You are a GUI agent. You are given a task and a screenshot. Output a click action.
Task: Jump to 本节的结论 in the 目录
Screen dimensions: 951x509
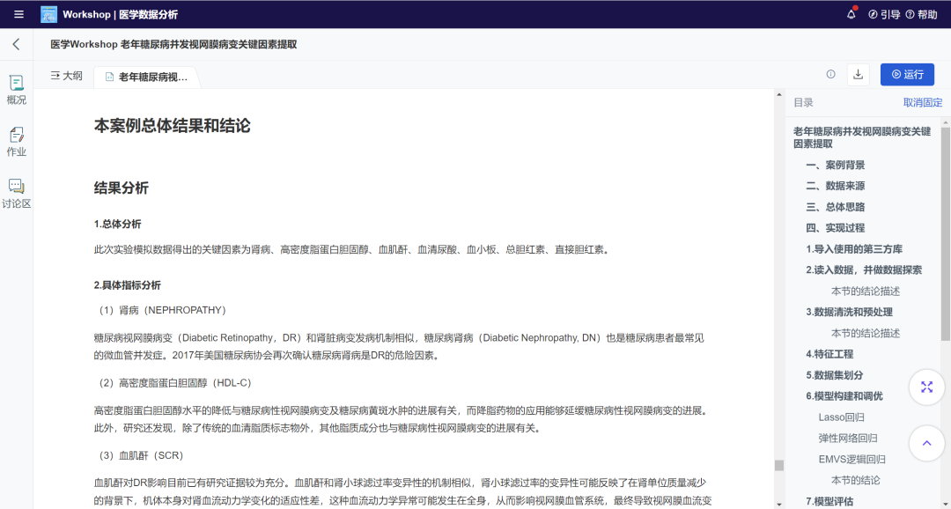click(x=855, y=481)
